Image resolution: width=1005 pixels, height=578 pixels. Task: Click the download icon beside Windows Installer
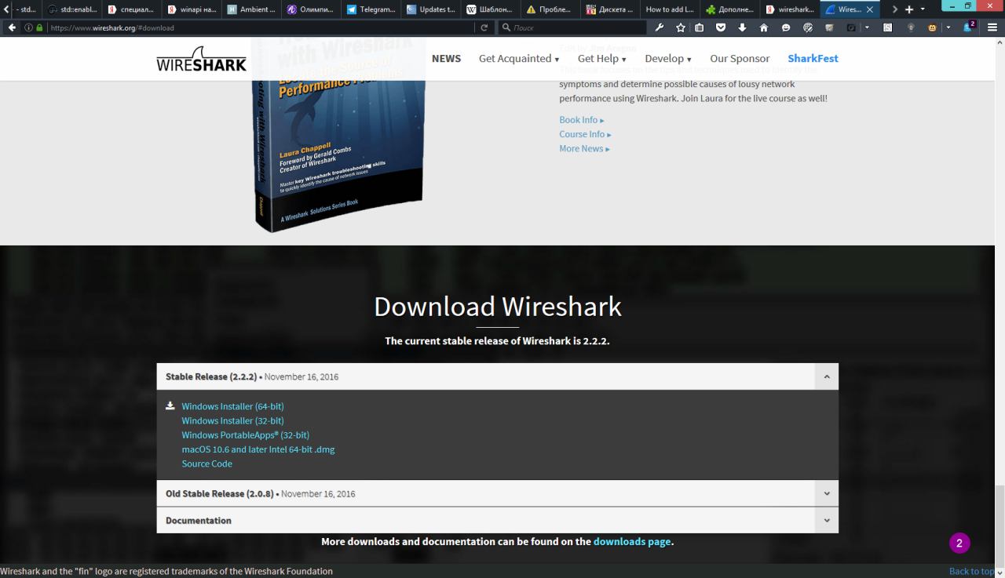click(170, 406)
